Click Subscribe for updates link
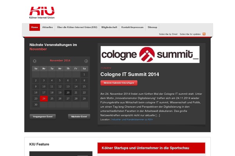The height and width of the screenshot is (156, 235). 190,34
